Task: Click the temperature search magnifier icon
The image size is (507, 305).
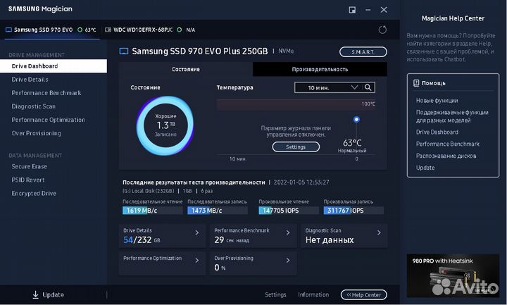Action: [x=368, y=87]
